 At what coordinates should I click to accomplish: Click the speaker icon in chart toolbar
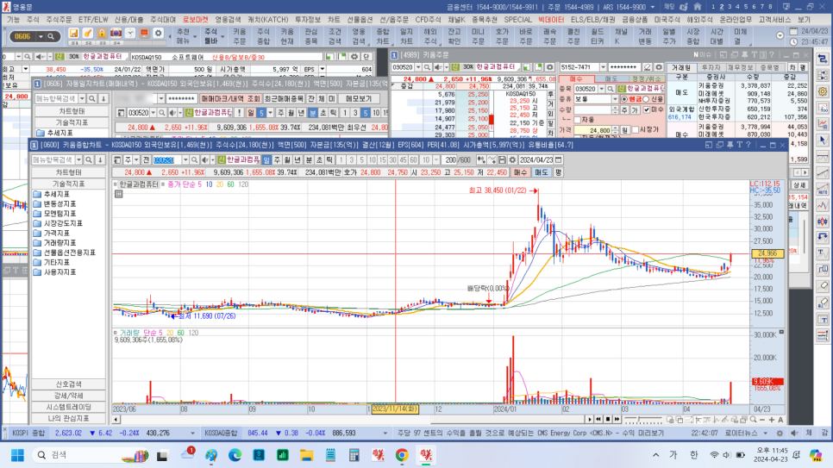[206, 160]
